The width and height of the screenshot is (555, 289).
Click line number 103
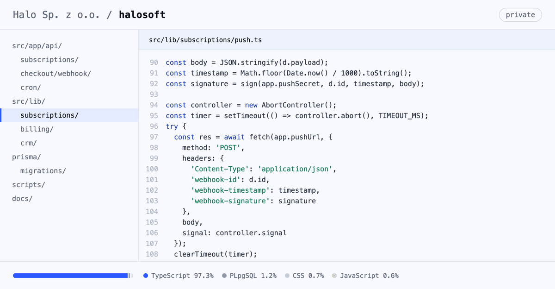[x=152, y=201]
